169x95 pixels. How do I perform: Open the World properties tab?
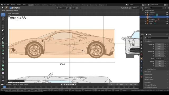click(x=142, y=54)
